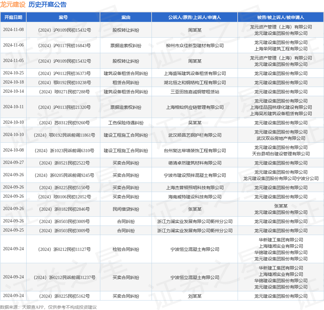Click the 龙元建设 title text
This screenshot has height=310, width=324.
(x=13, y=4)
